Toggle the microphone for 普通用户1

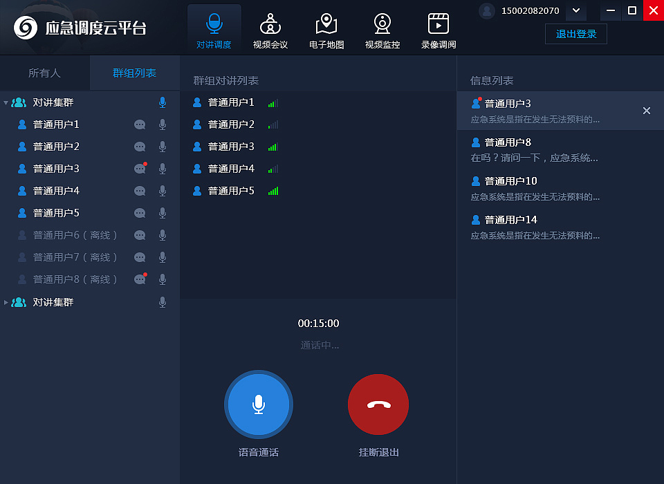point(162,124)
